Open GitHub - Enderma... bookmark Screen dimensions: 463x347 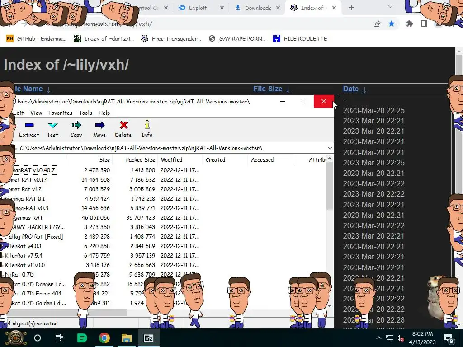(37, 39)
